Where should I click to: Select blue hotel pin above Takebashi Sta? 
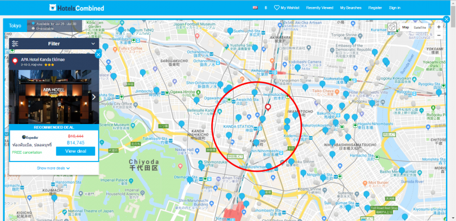pos(181,124)
